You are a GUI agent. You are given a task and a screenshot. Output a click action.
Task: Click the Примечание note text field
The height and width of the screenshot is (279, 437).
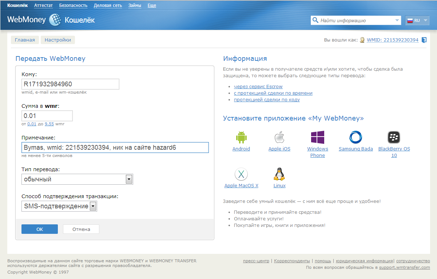(115, 148)
